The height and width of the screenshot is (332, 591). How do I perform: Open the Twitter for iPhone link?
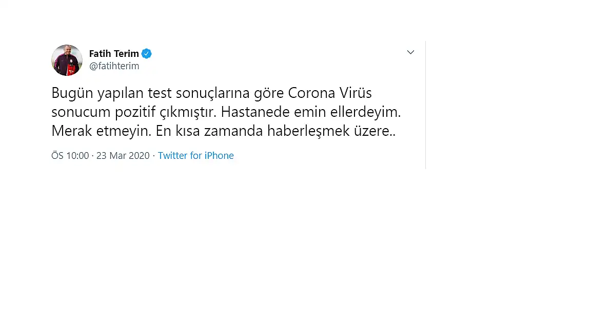pyautogui.click(x=195, y=156)
